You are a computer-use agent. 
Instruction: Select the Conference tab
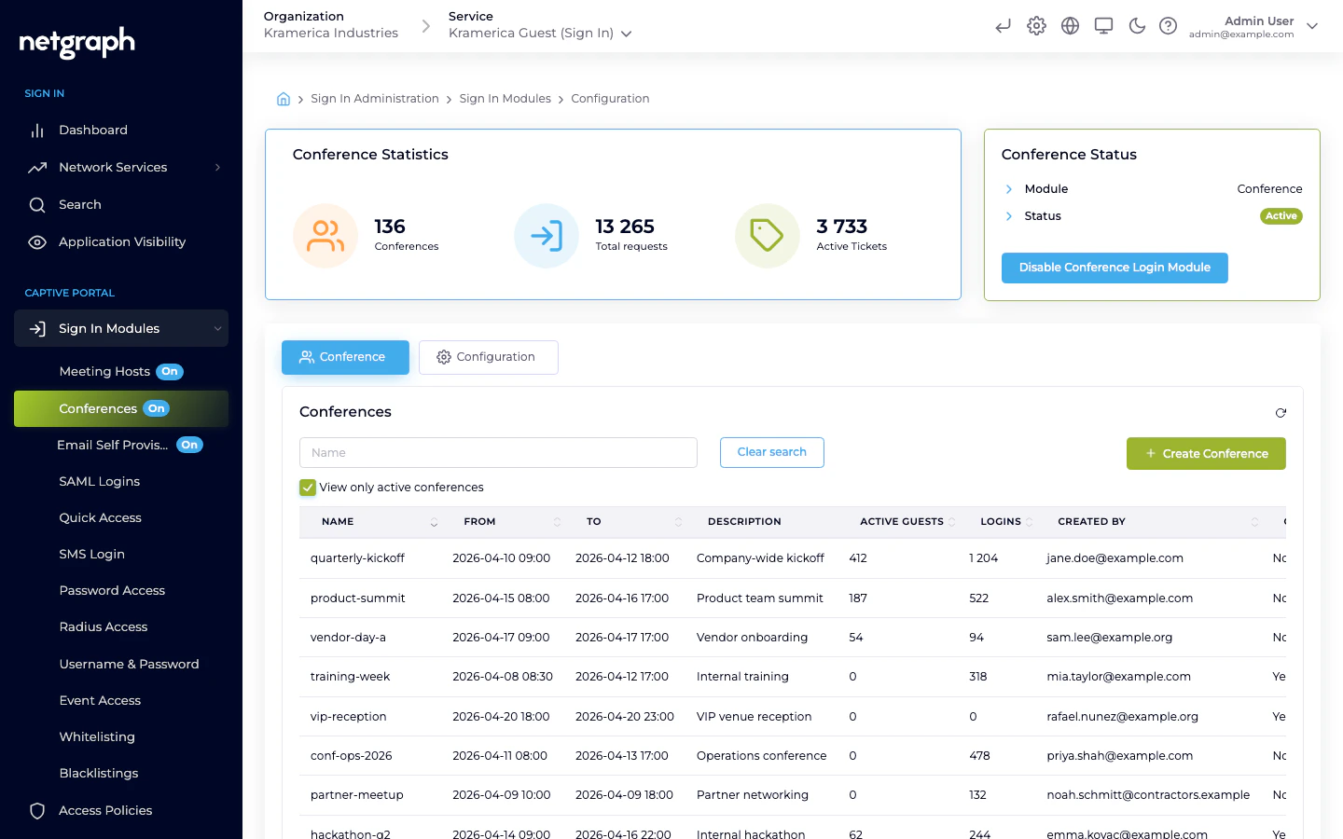click(345, 357)
